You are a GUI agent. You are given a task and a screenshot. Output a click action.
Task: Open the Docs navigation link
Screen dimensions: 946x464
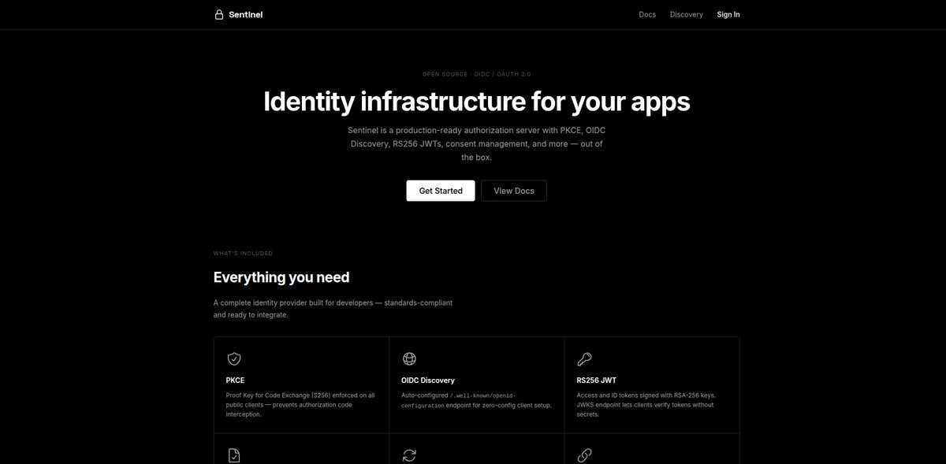pyautogui.click(x=647, y=14)
